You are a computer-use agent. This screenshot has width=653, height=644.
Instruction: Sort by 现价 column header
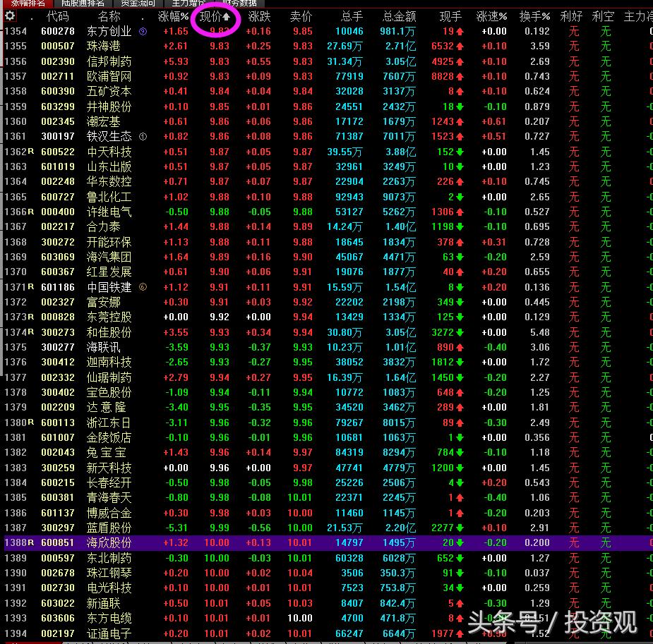tap(215, 17)
